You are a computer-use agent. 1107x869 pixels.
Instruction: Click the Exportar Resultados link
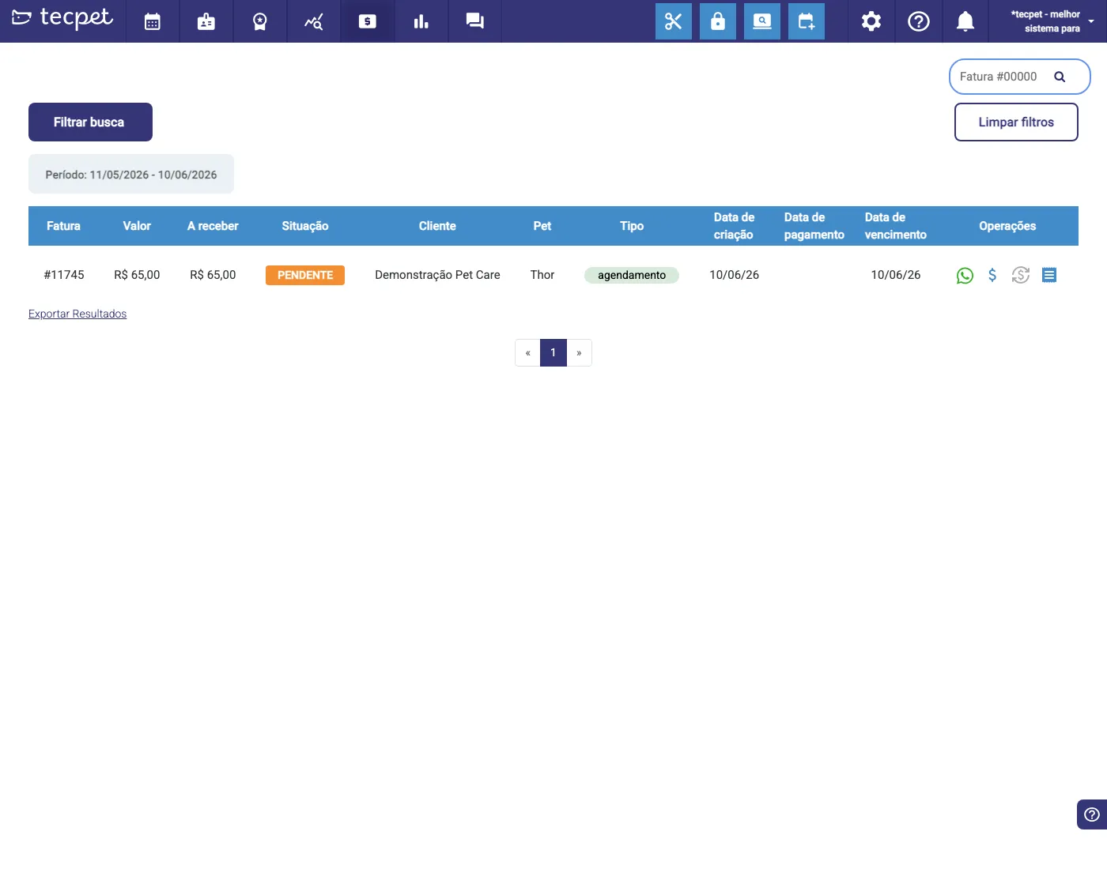click(x=77, y=314)
